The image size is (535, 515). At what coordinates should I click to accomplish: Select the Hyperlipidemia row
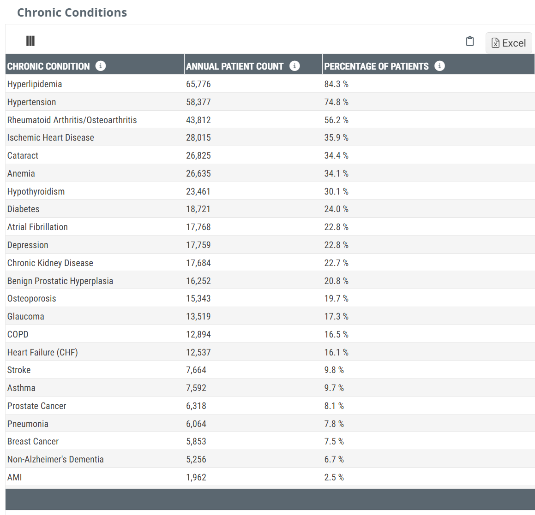coord(35,84)
